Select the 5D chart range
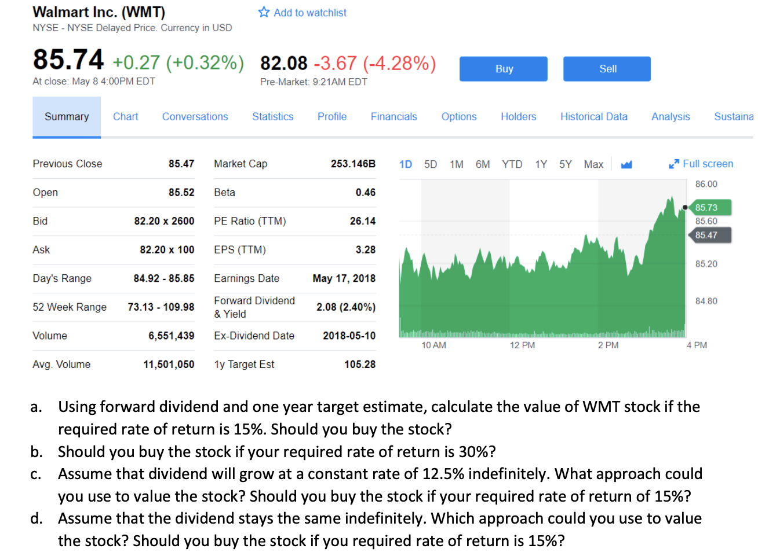Image resolution: width=758 pixels, height=556 pixels. (x=431, y=164)
